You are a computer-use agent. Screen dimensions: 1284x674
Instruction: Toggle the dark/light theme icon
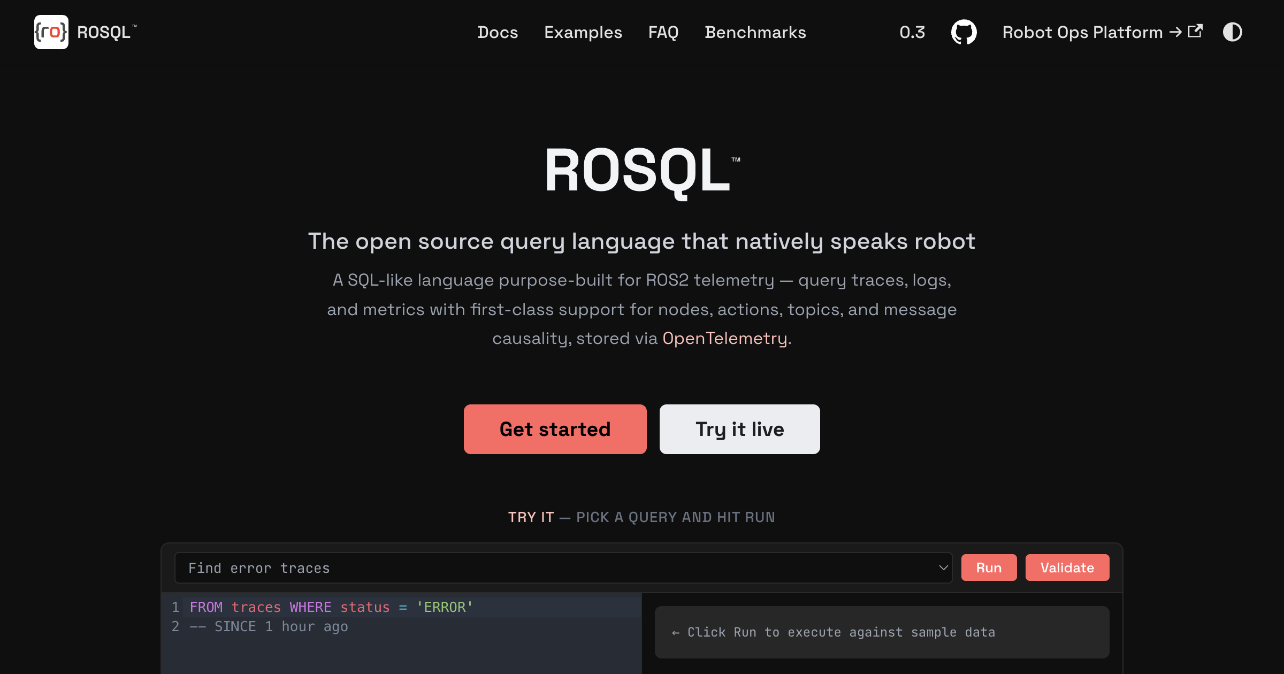point(1233,32)
